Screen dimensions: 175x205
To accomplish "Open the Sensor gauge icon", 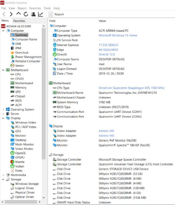I will pos(12,65).
